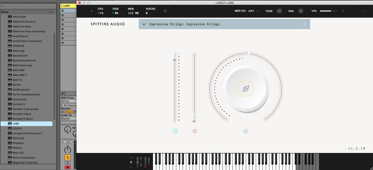The height and width of the screenshot is (170, 373).
Task: Go to the next LABS preset with the right arrow
Action: pyautogui.click(x=304, y=24)
